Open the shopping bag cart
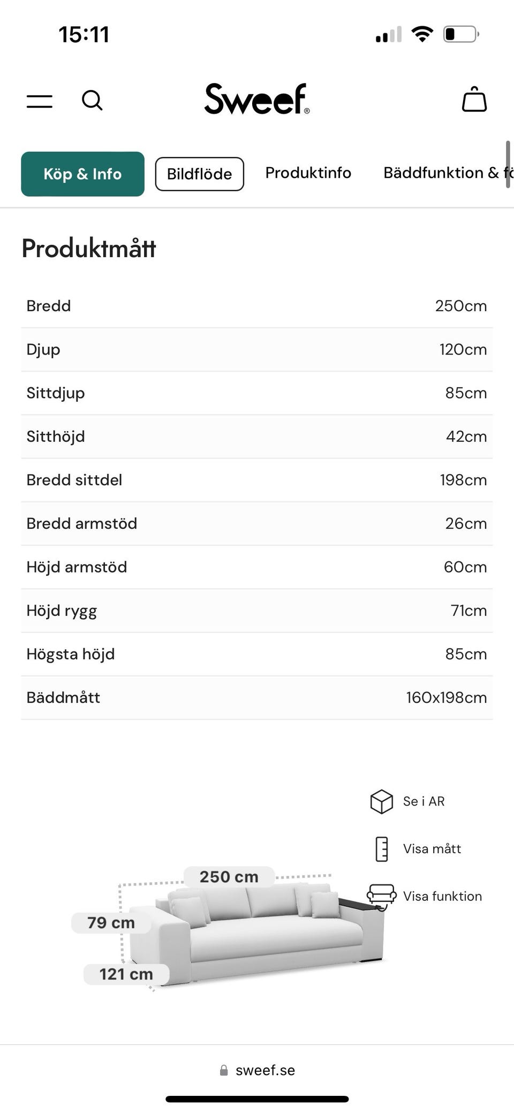The height and width of the screenshot is (1113, 514). (474, 100)
